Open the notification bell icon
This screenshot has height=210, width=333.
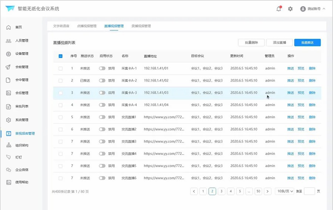pyautogui.click(x=279, y=9)
